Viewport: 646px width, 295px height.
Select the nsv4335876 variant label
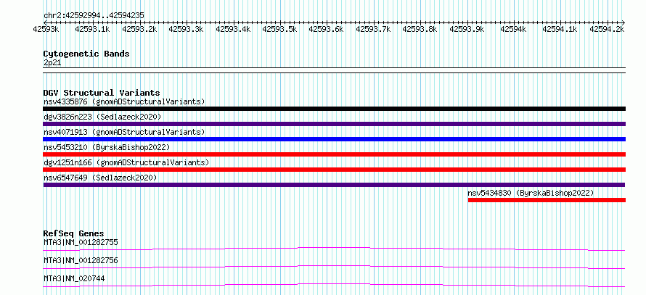tap(124, 101)
